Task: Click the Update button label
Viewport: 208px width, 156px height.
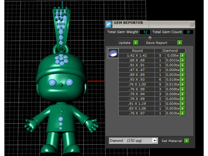Action: 124,43
